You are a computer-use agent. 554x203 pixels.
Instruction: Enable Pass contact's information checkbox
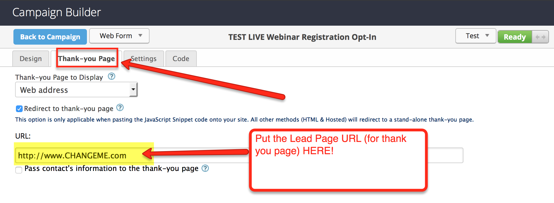tap(19, 170)
